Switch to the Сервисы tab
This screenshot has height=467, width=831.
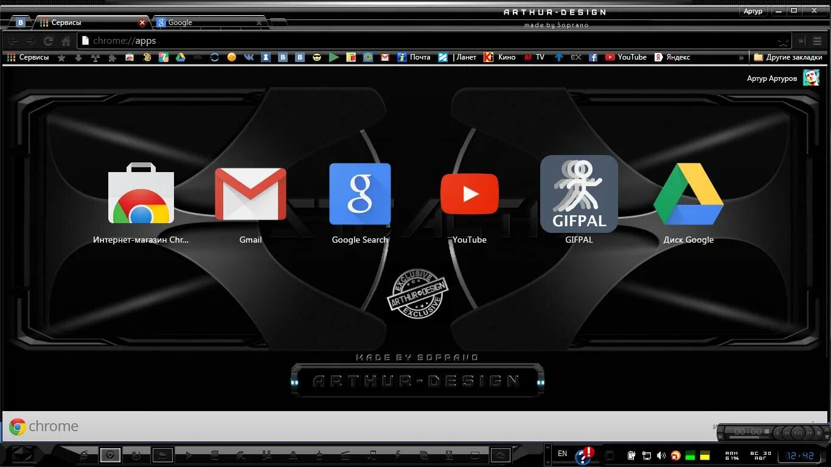tap(91, 22)
